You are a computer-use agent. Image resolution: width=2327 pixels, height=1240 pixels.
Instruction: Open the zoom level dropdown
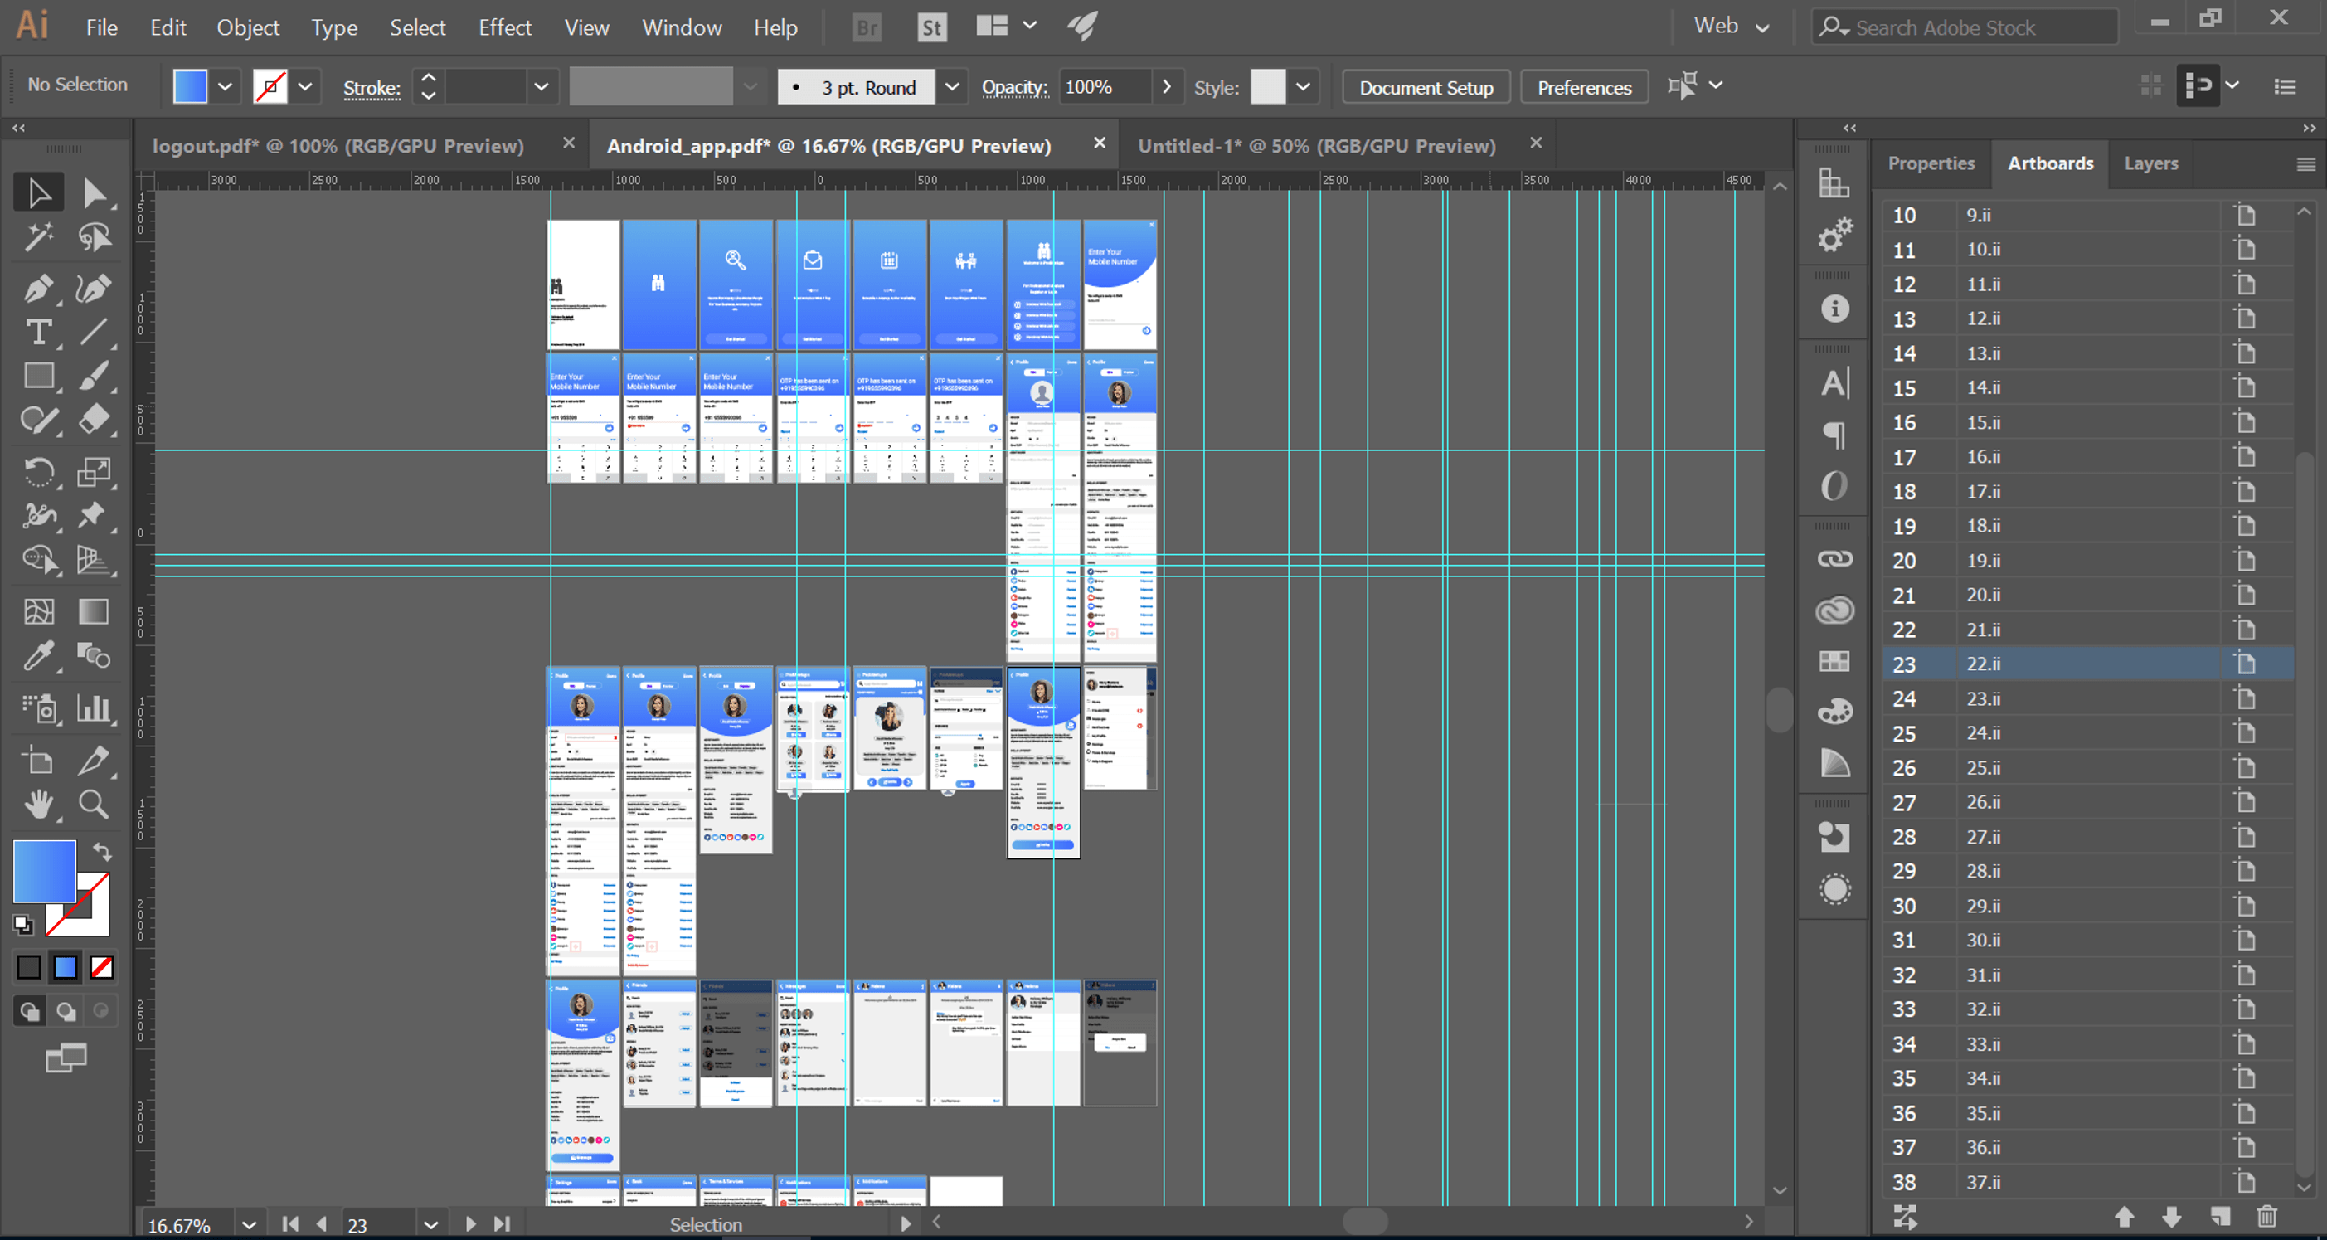tap(249, 1224)
